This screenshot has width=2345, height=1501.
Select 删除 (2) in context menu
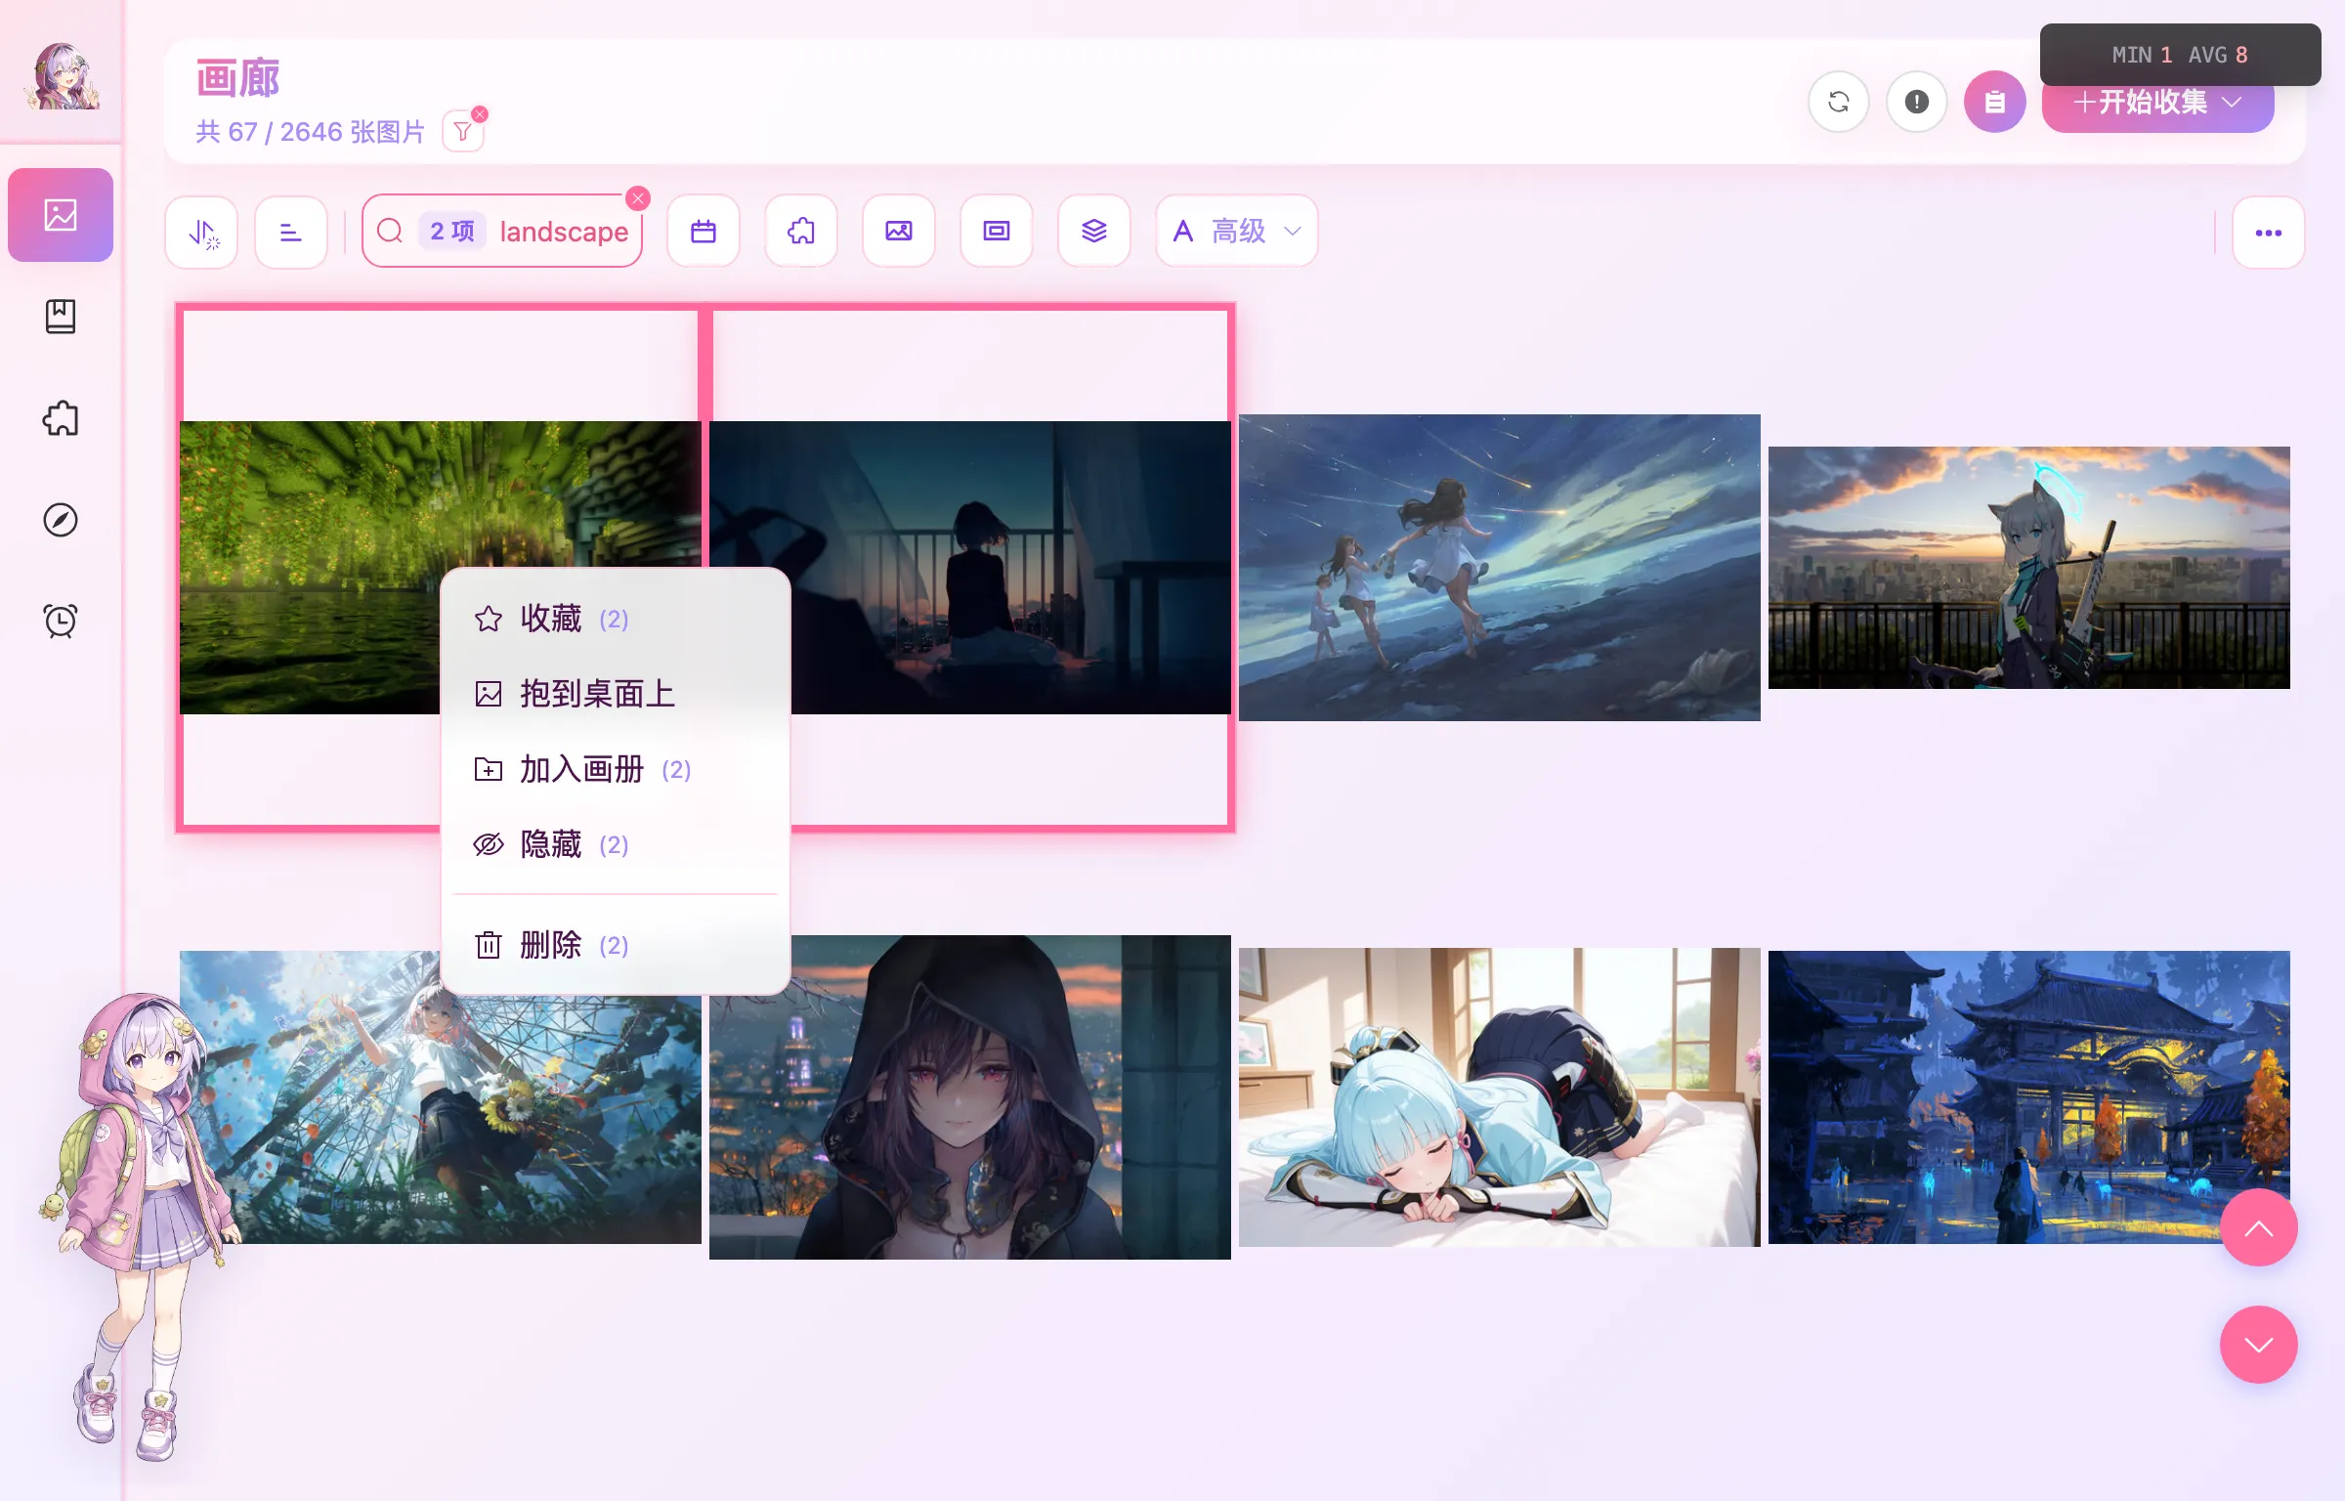coord(616,945)
